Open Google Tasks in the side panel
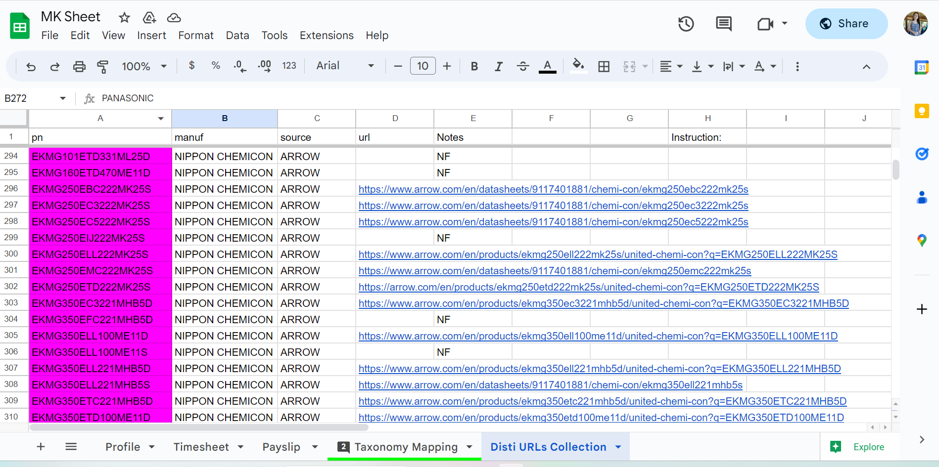This screenshot has height=467, width=939. 922,154
